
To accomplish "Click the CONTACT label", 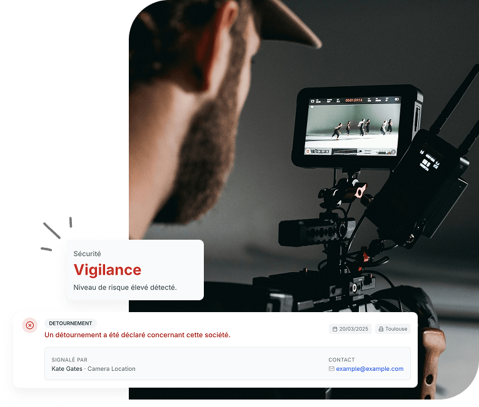I will pyautogui.click(x=341, y=360).
